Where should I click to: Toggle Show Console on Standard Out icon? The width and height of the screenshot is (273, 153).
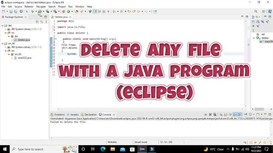pyautogui.click(x=235, y=114)
